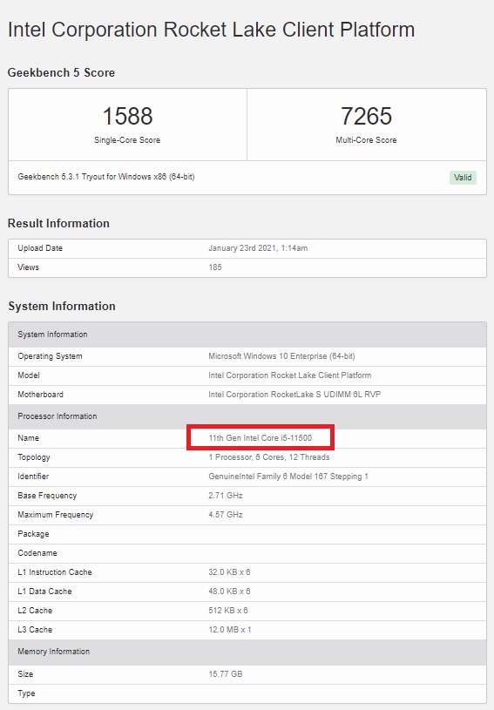494x710 pixels.
Task: Select GenuineIntel Family 6 Model 167 Stepping 1
Action: click(x=288, y=477)
